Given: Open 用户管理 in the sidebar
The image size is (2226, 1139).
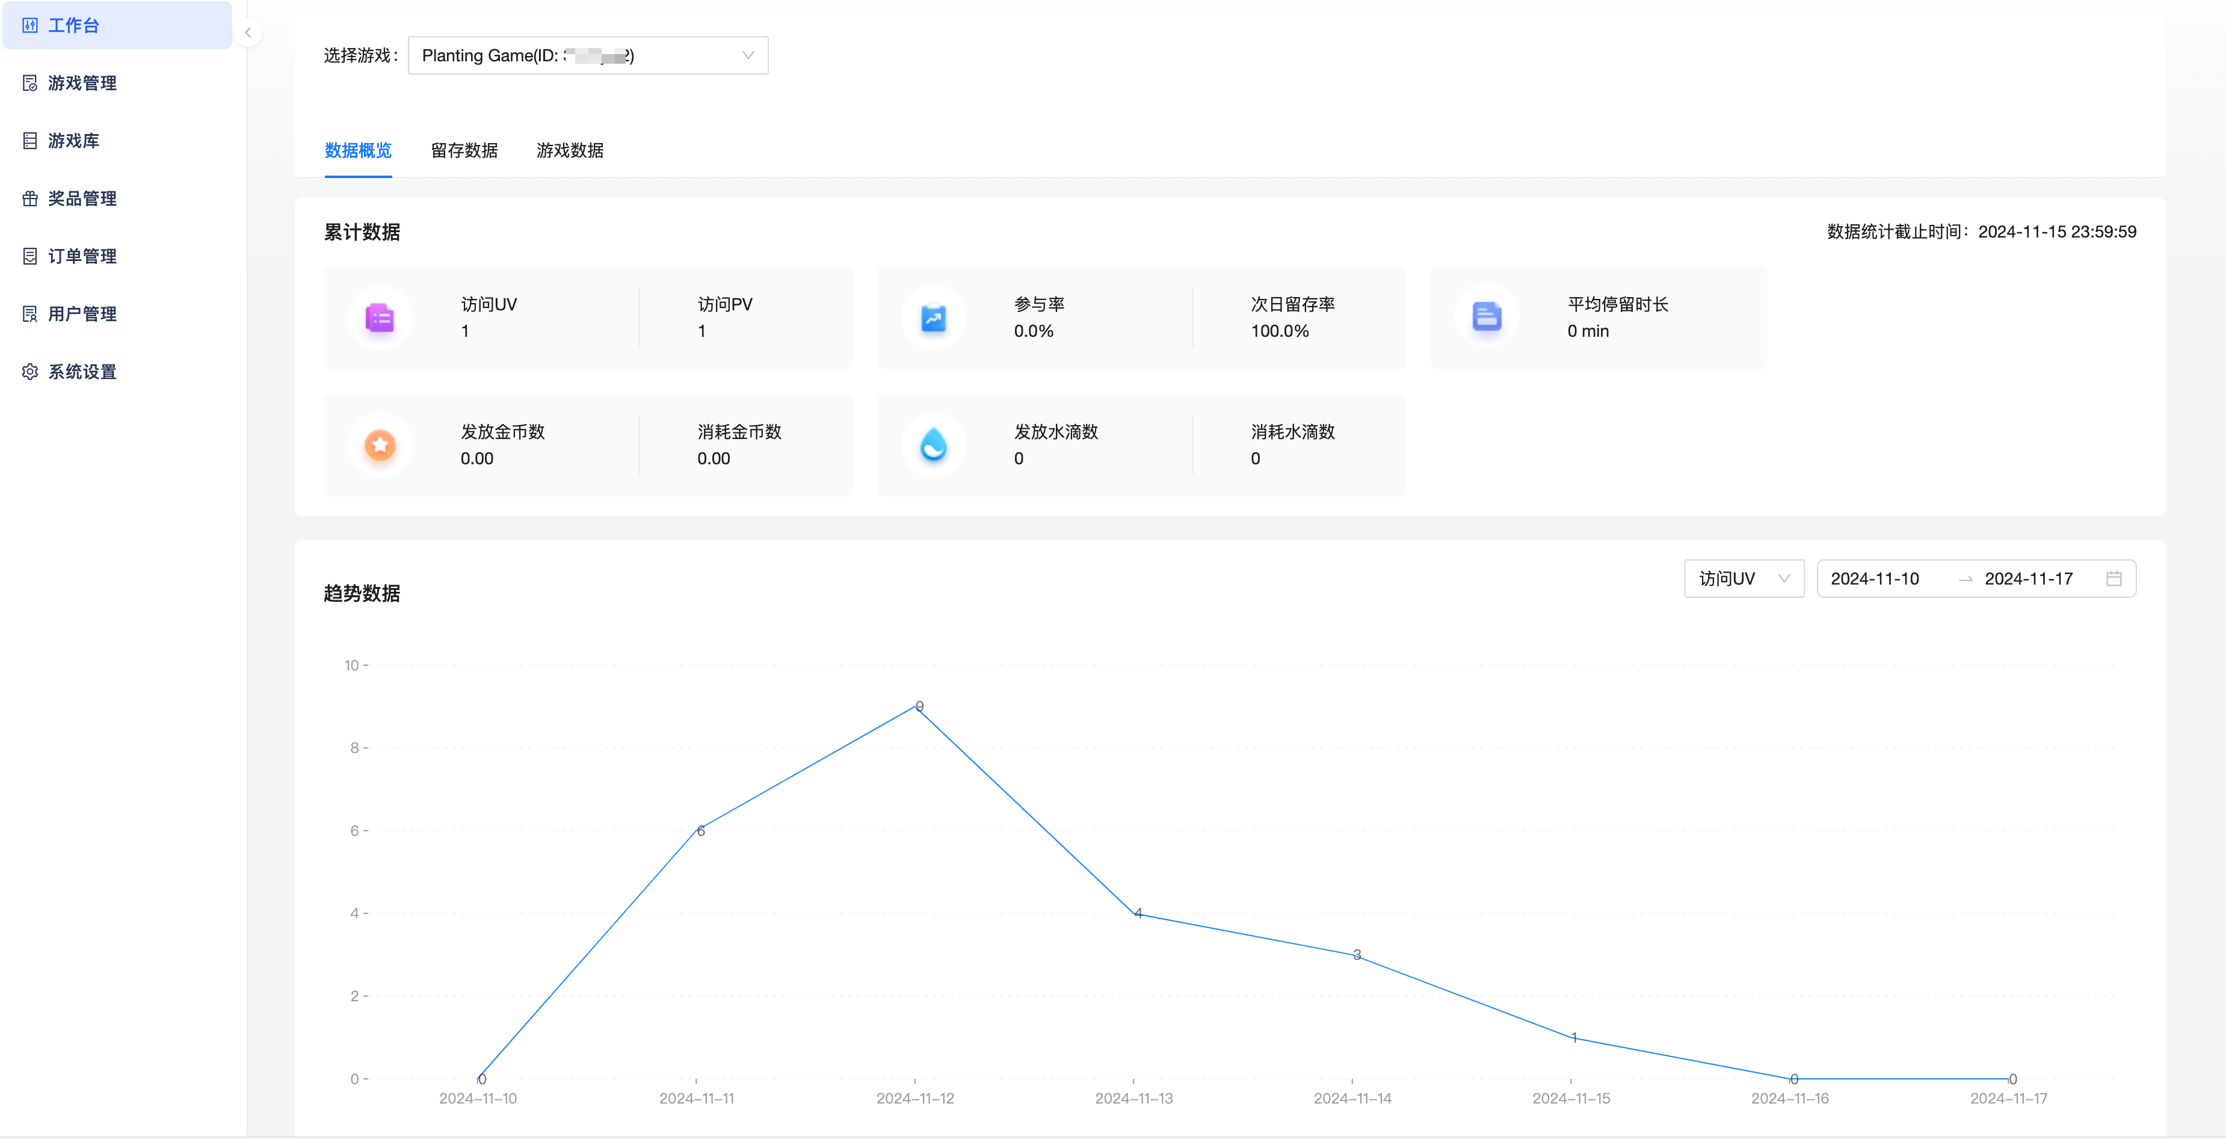Looking at the screenshot, I should 82,313.
